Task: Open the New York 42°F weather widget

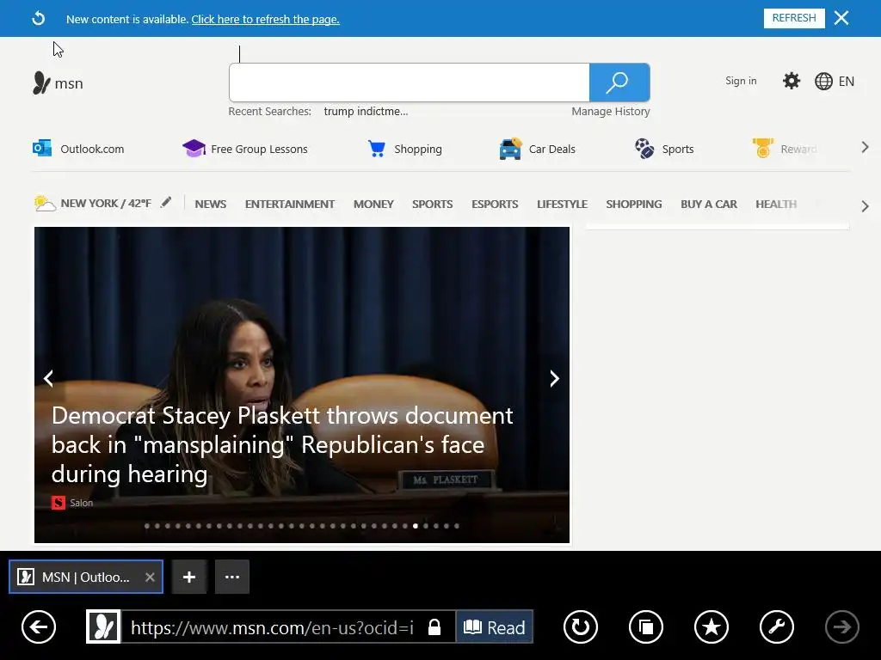Action: click(x=93, y=203)
